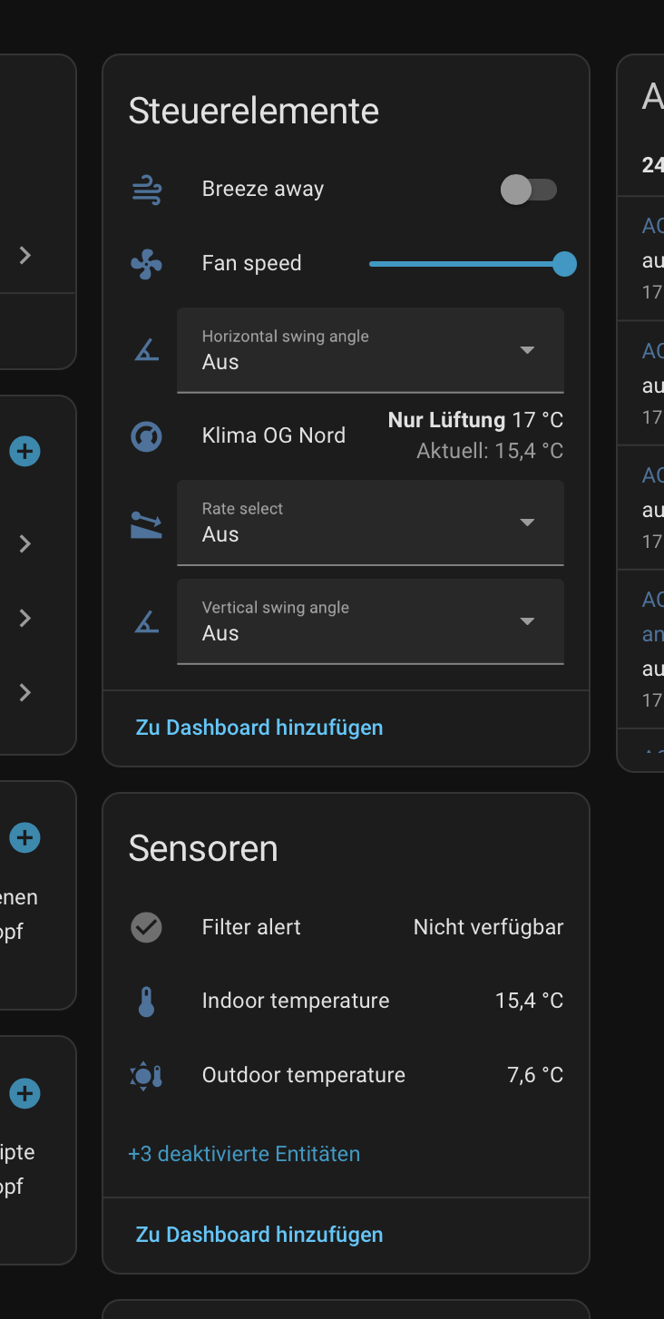The image size is (664, 1319).
Task: Show the +3 deaktivierte Entitäten
Action: (x=244, y=1154)
